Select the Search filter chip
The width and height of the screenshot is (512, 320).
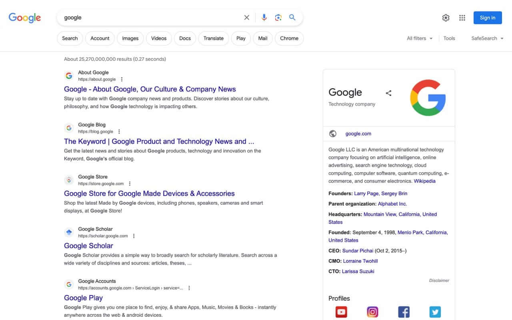pyautogui.click(x=70, y=38)
